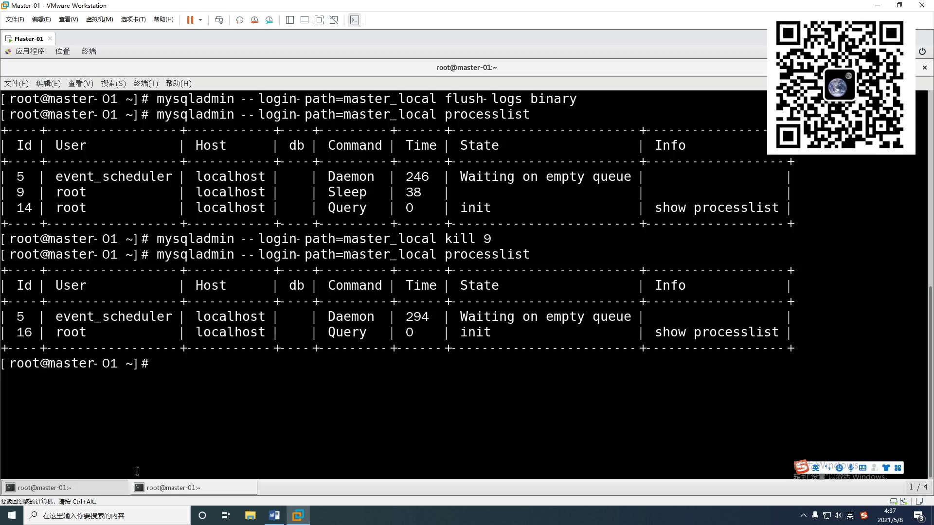Open the Sogou soft keyboard icon
This screenshot has width=934, height=525.
point(862,468)
